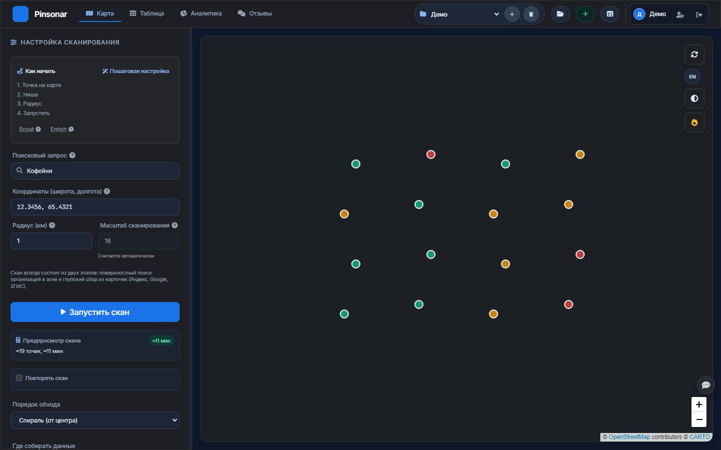Open the Пошаговая настройка link

click(x=136, y=71)
